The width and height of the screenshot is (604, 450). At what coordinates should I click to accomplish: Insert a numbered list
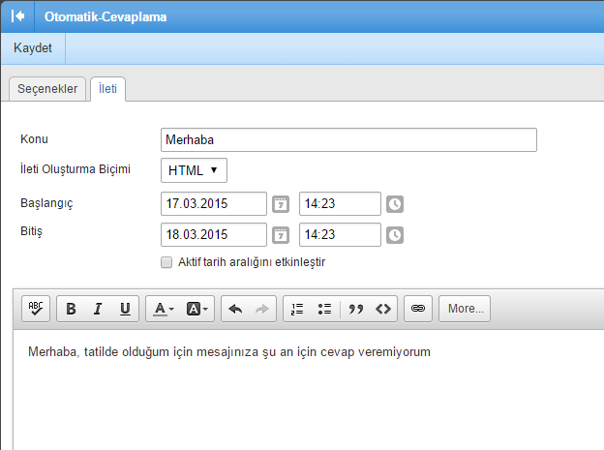tap(297, 309)
